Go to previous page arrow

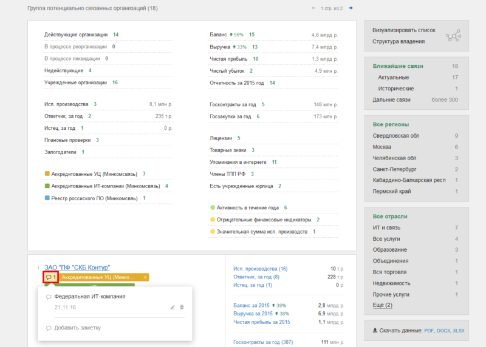click(x=313, y=8)
